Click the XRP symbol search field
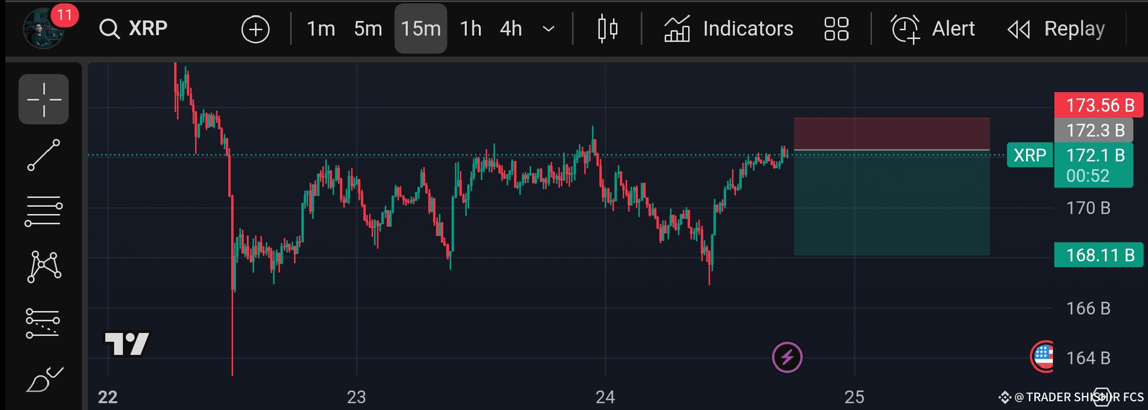 (134, 28)
